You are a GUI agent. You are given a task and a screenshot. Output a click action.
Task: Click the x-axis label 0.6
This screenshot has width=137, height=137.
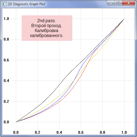tap(81, 132)
